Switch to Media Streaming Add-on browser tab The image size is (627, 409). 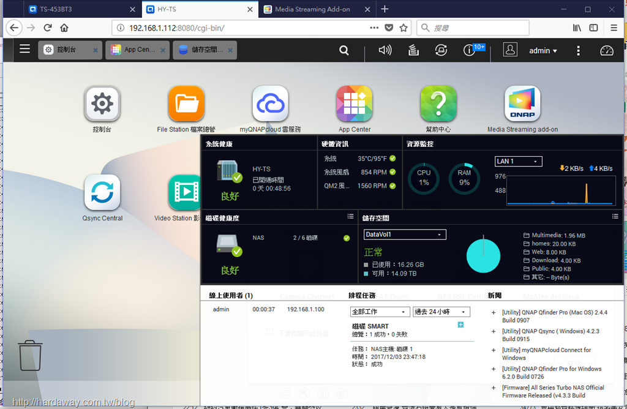pyautogui.click(x=317, y=9)
